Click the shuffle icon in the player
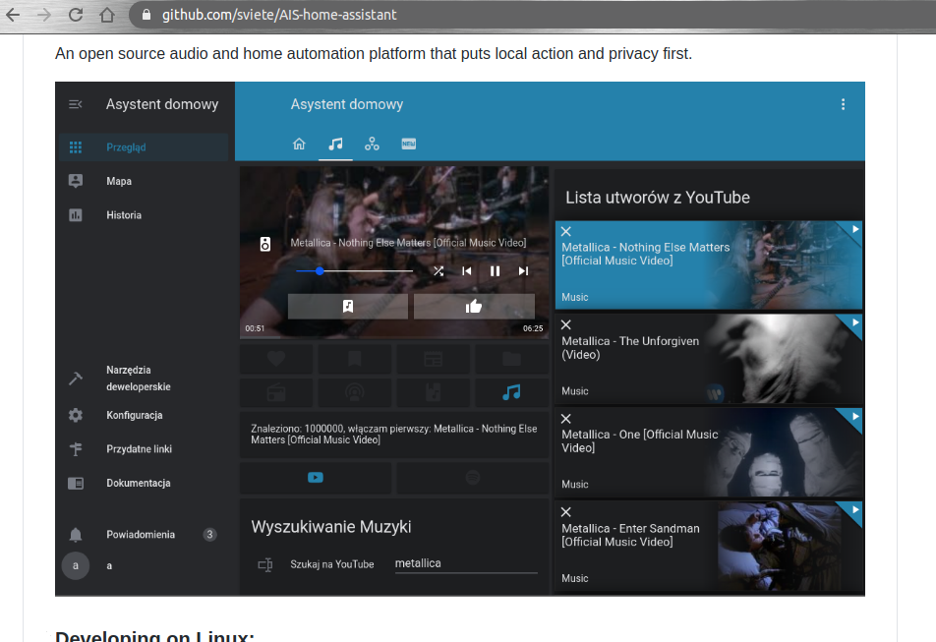The height and width of the screenshot is (642, 936). click(439, 271)
